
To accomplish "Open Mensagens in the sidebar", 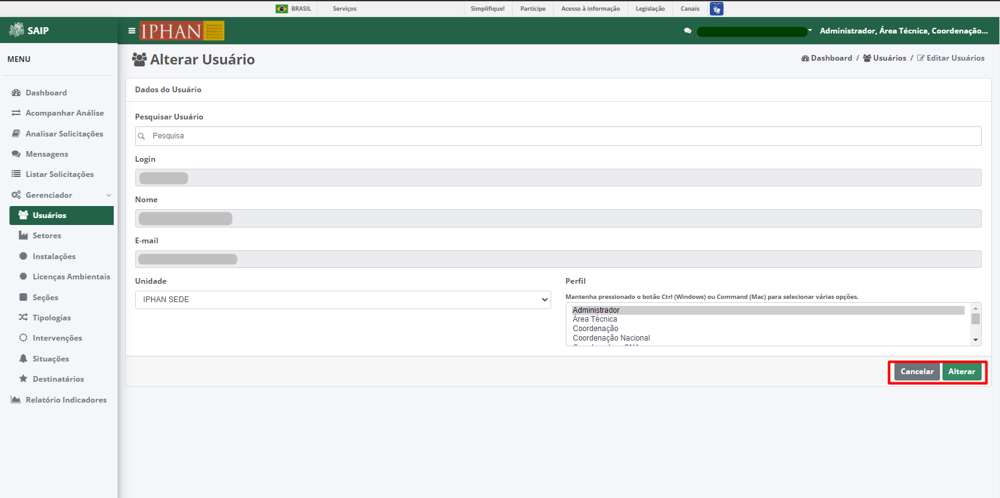I will pyautogui.click(x=47, y=154).
